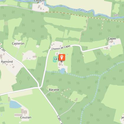
Task: Click the Casteron place label
Action: coord(18,43)
